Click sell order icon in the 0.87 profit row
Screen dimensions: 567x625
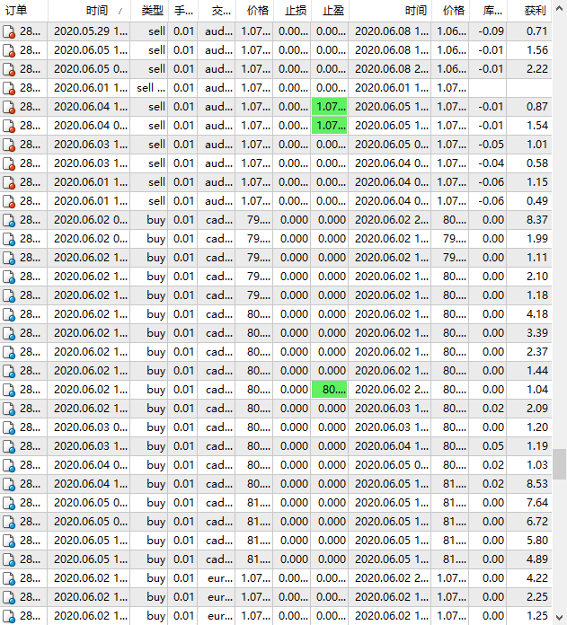pyautogui.click(x=9, y=107)
